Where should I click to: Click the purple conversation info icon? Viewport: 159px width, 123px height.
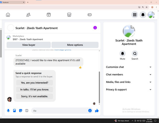pyautogui.click(x=95, y=28)
